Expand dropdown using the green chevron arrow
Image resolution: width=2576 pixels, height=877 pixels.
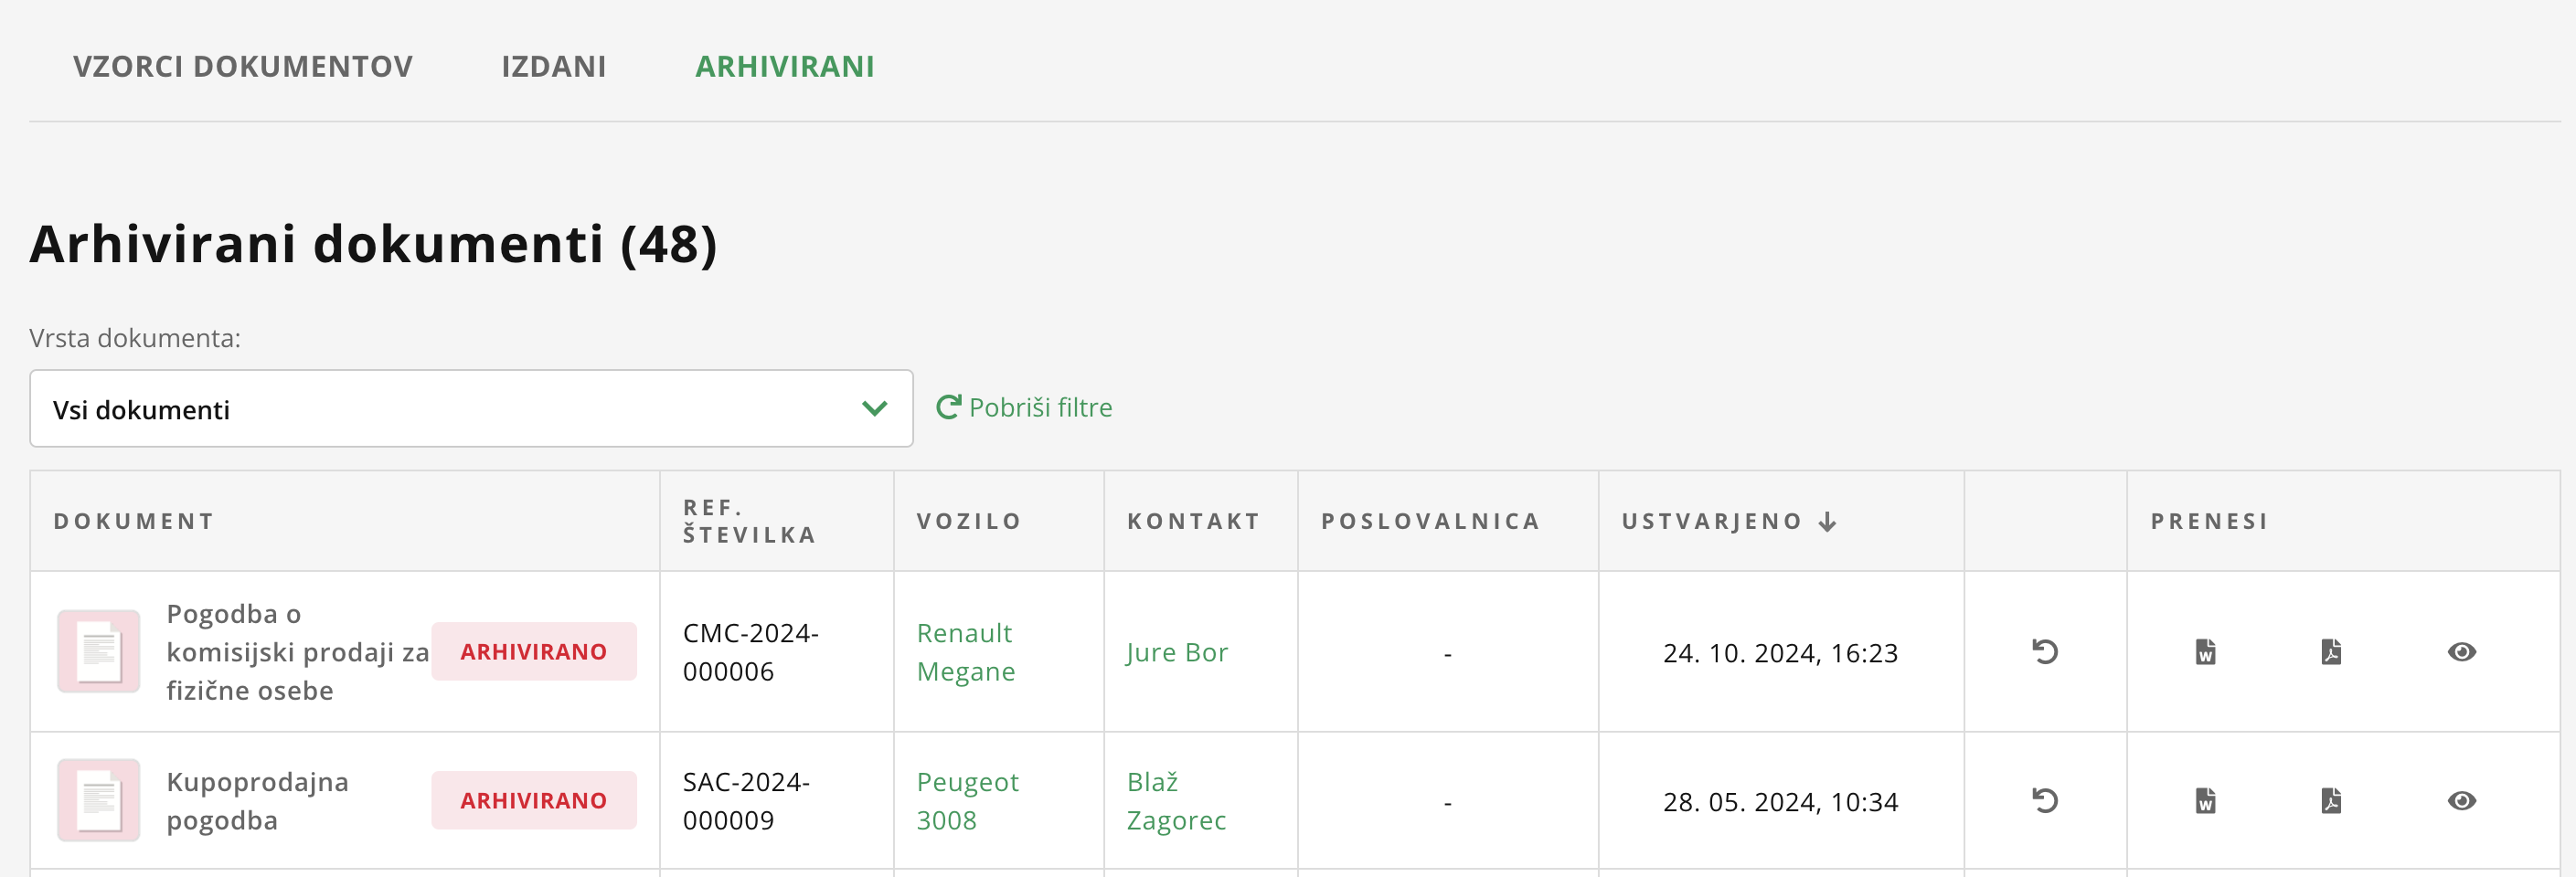[874, 408]
